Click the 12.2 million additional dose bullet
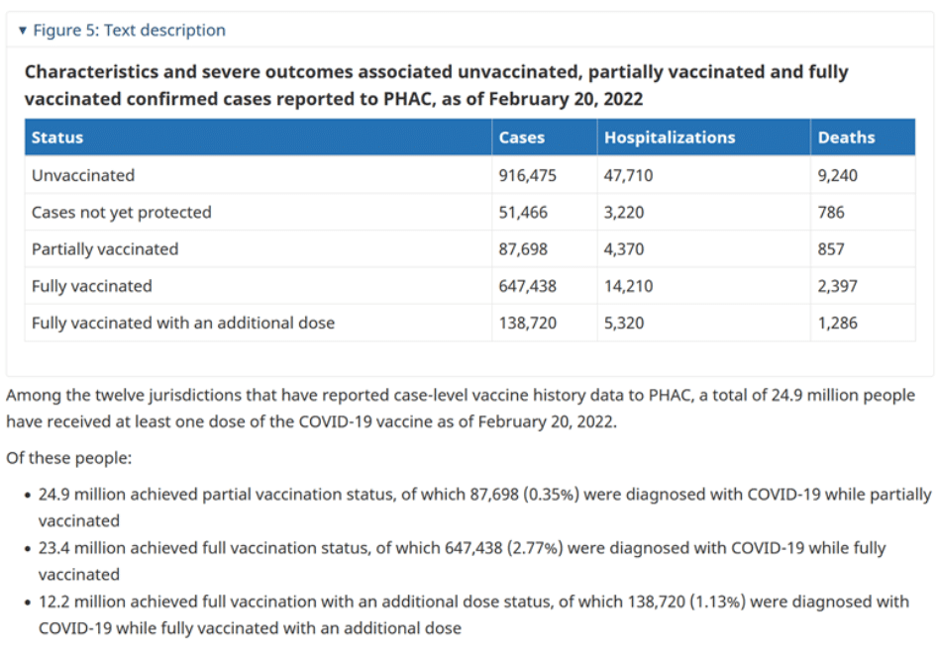Viewport: 937px width, 652px height. click(473, 602)
